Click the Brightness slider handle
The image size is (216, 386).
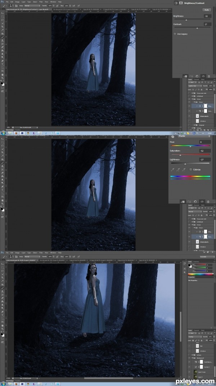[x=186, y=20]
